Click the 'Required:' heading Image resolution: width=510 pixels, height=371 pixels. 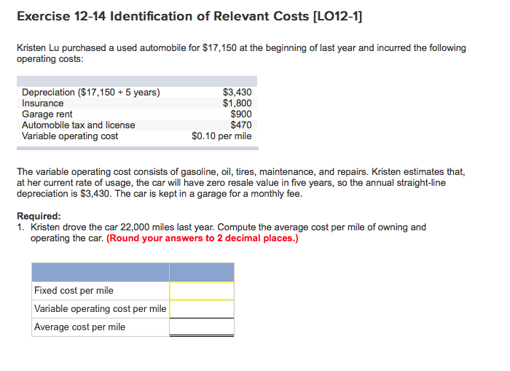(39, 216)
